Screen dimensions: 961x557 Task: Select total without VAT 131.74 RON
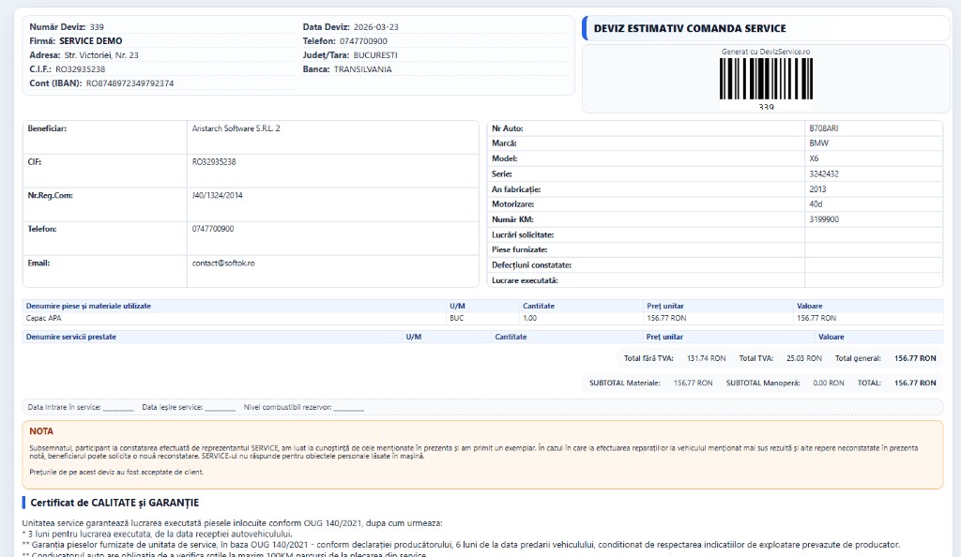coord(706,358)
